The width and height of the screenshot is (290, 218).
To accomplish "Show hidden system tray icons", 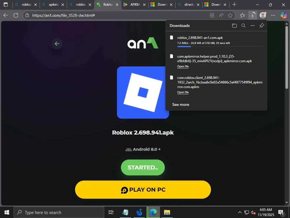I will pos(240,212).
